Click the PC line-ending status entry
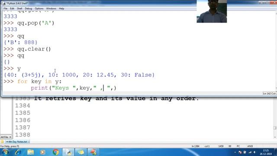277x156 pixels. pos(238,146)
